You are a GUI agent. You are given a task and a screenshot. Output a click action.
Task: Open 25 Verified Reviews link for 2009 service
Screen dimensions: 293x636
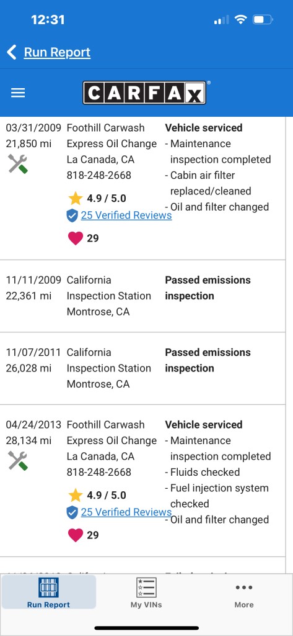126,216
